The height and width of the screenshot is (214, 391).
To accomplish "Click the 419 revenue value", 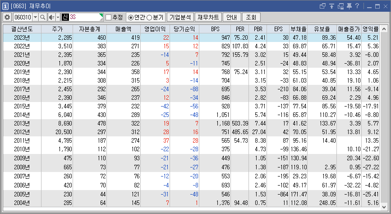I will [x=135, y=38].
